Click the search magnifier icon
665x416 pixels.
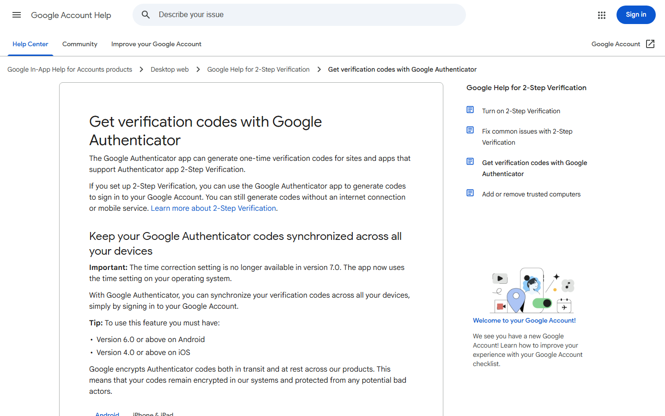click(x=146, y=15)
